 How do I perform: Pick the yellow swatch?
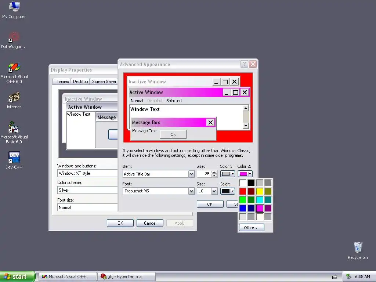(x=260, y=191)
